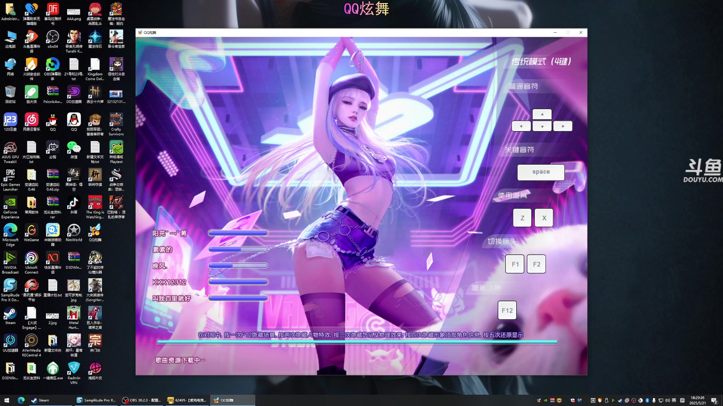
Task: Select the AVerMedia RECentral 4 icon
Action: pos(32,345)
